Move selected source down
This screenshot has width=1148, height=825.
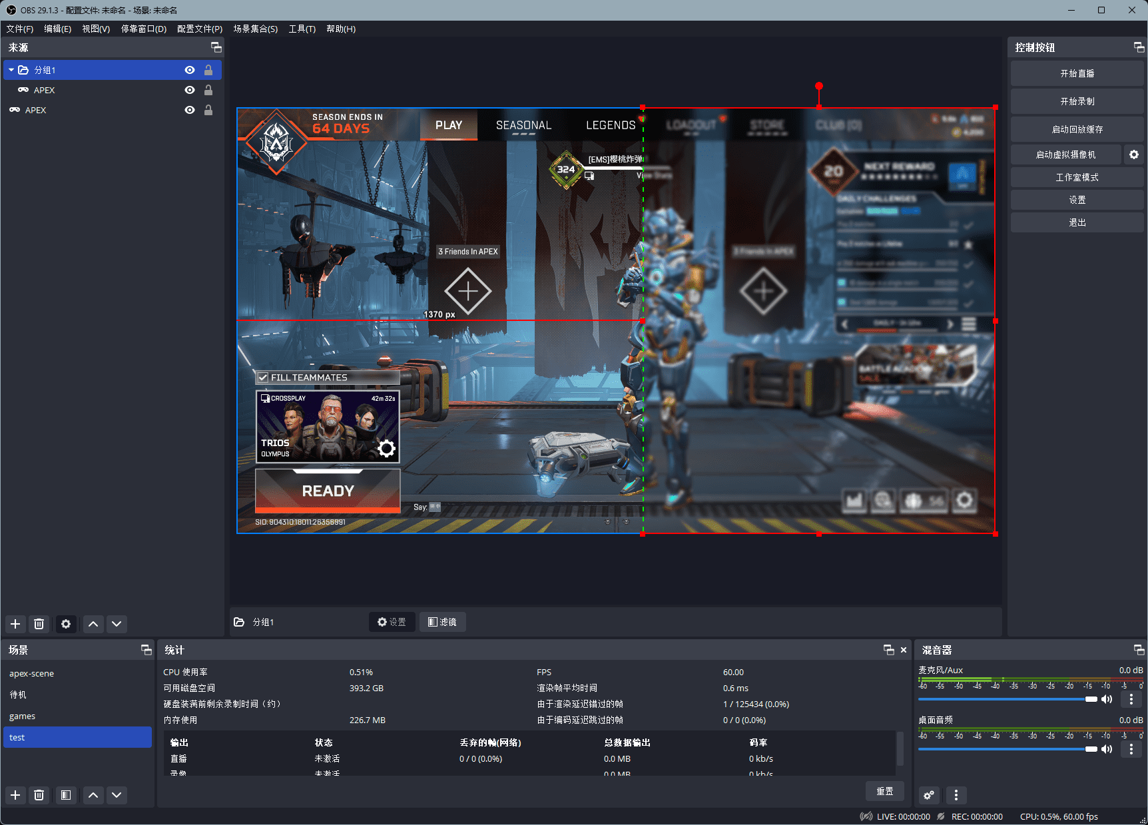[117, 624]
